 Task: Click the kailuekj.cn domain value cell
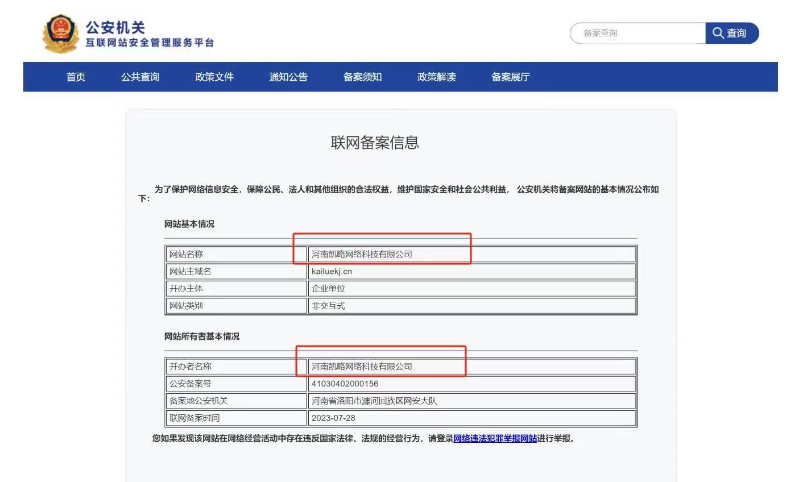pos(332,271)
